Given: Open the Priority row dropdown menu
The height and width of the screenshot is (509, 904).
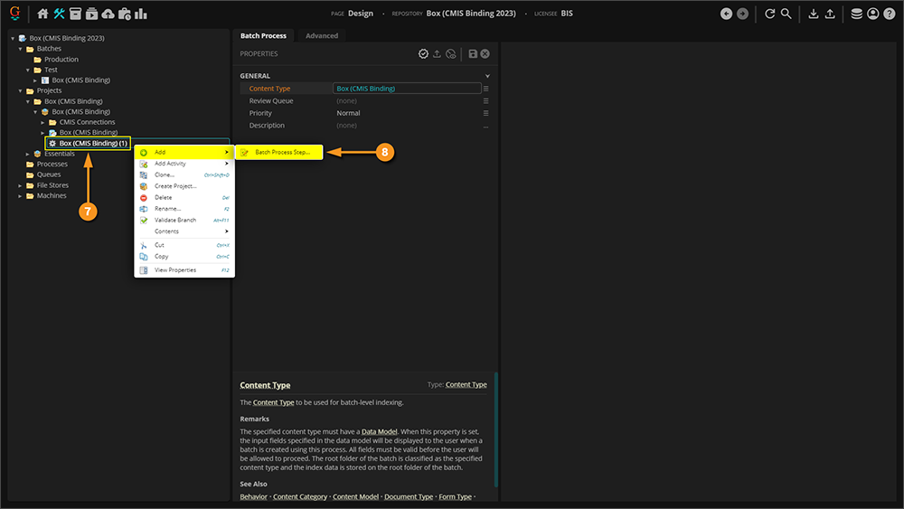Looking at the screenshot, I should point(485,114).
